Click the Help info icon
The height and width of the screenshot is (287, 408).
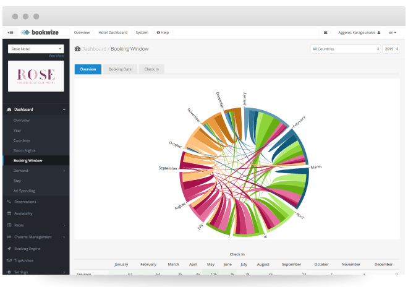point(158,33)
